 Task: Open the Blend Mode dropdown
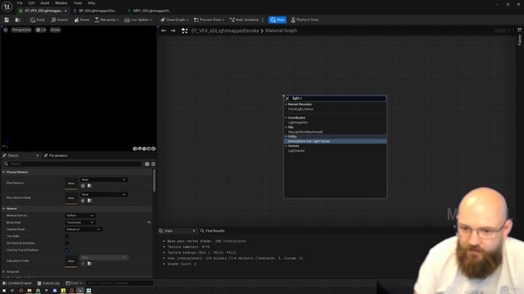point(80,223)
